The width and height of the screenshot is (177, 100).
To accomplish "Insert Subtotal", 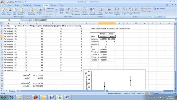I will pyautogui.click(x=137, y=11).
